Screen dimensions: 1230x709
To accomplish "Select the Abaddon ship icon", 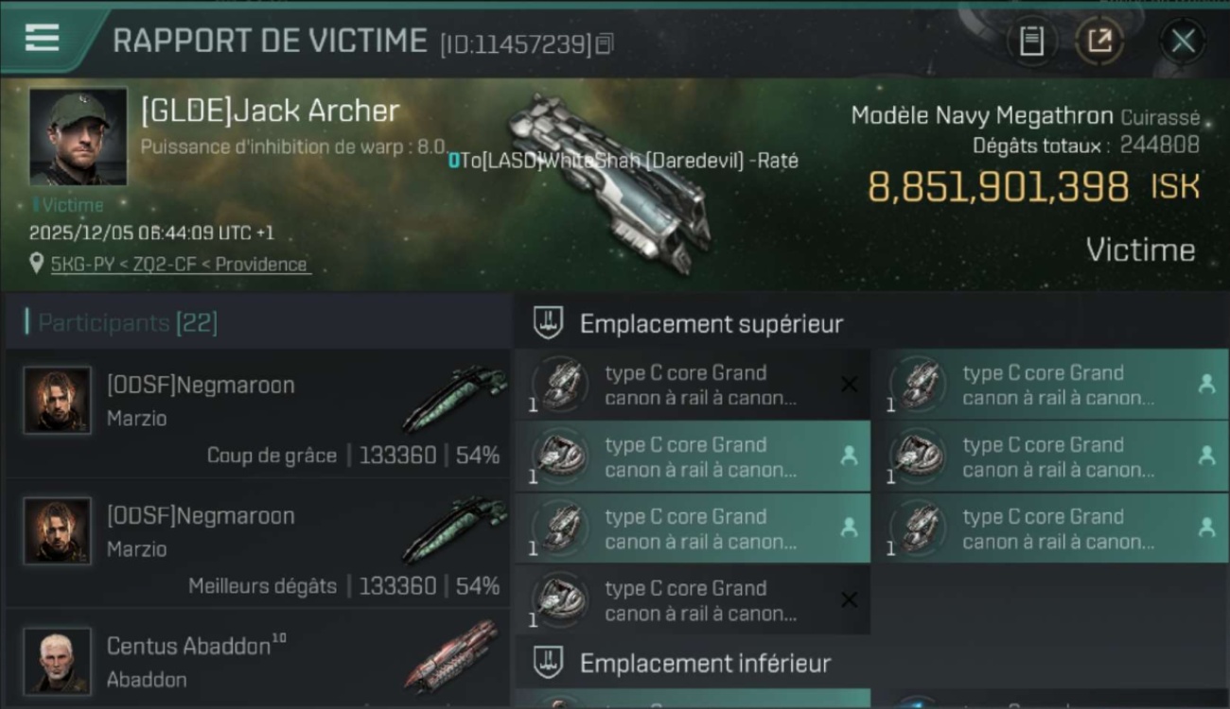I will (452, 656).
